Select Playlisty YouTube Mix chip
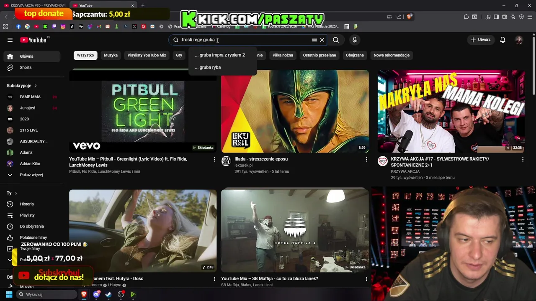 pyautogui.click(x=147, y=55)
